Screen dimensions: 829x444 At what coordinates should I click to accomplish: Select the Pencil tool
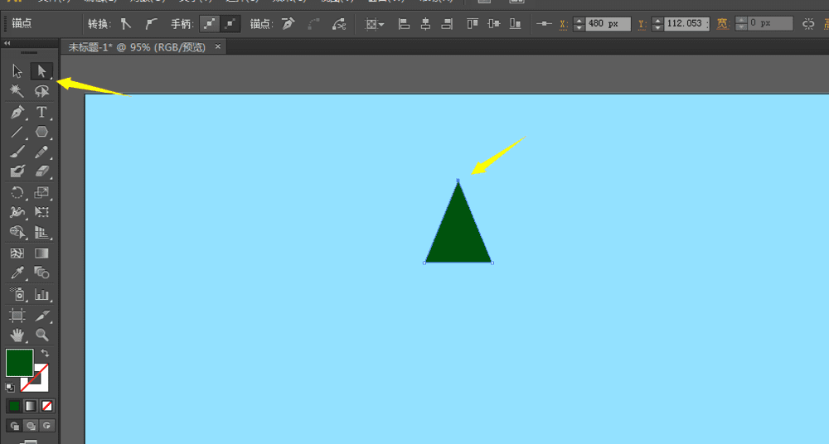click(41, 152)
